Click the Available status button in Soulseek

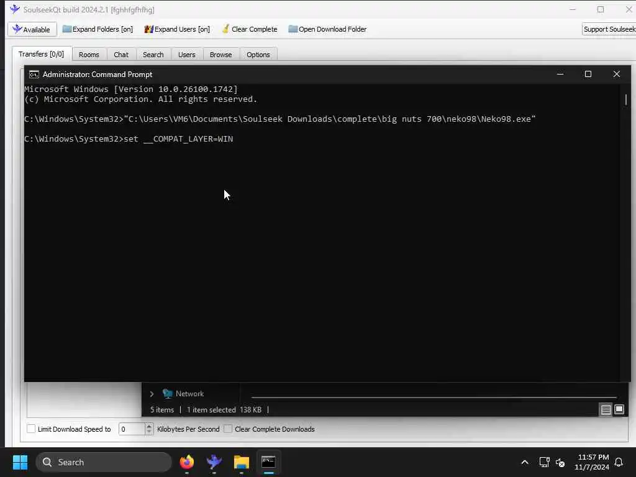point(32,29)
